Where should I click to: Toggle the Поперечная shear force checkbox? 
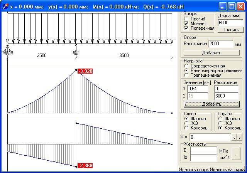[x=186, y=28]
